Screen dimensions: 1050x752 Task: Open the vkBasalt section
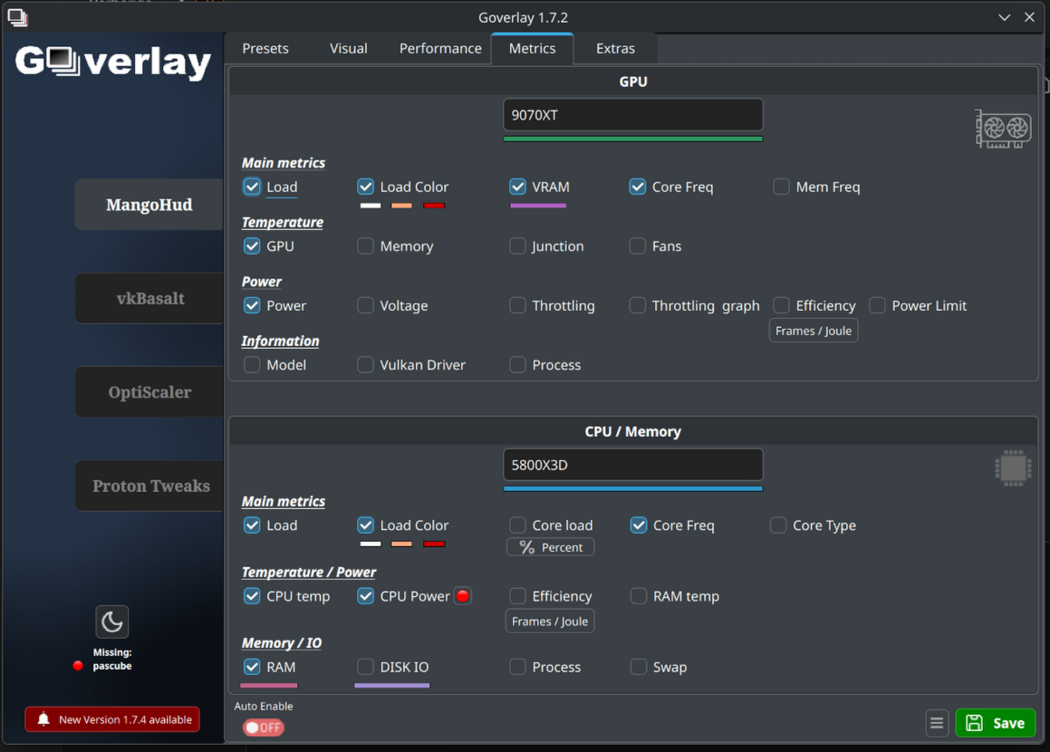tap(149, 298)
